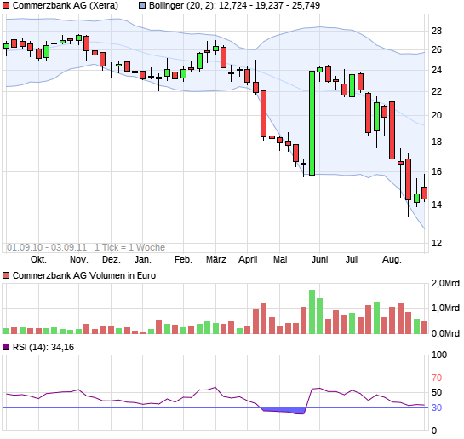Click price axis value 18
Image resolution: width=464 pixels, height=439 pixels.
point(437,142)
